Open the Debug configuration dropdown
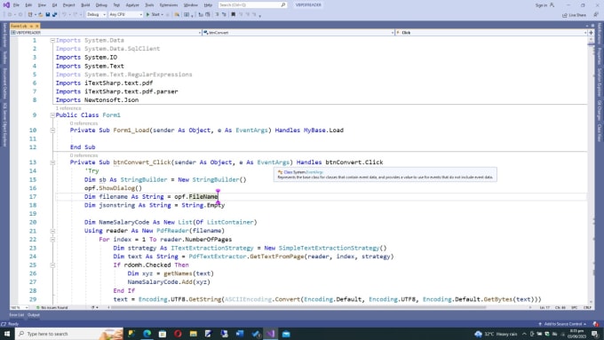604x340 pixels. pos(96,14)
